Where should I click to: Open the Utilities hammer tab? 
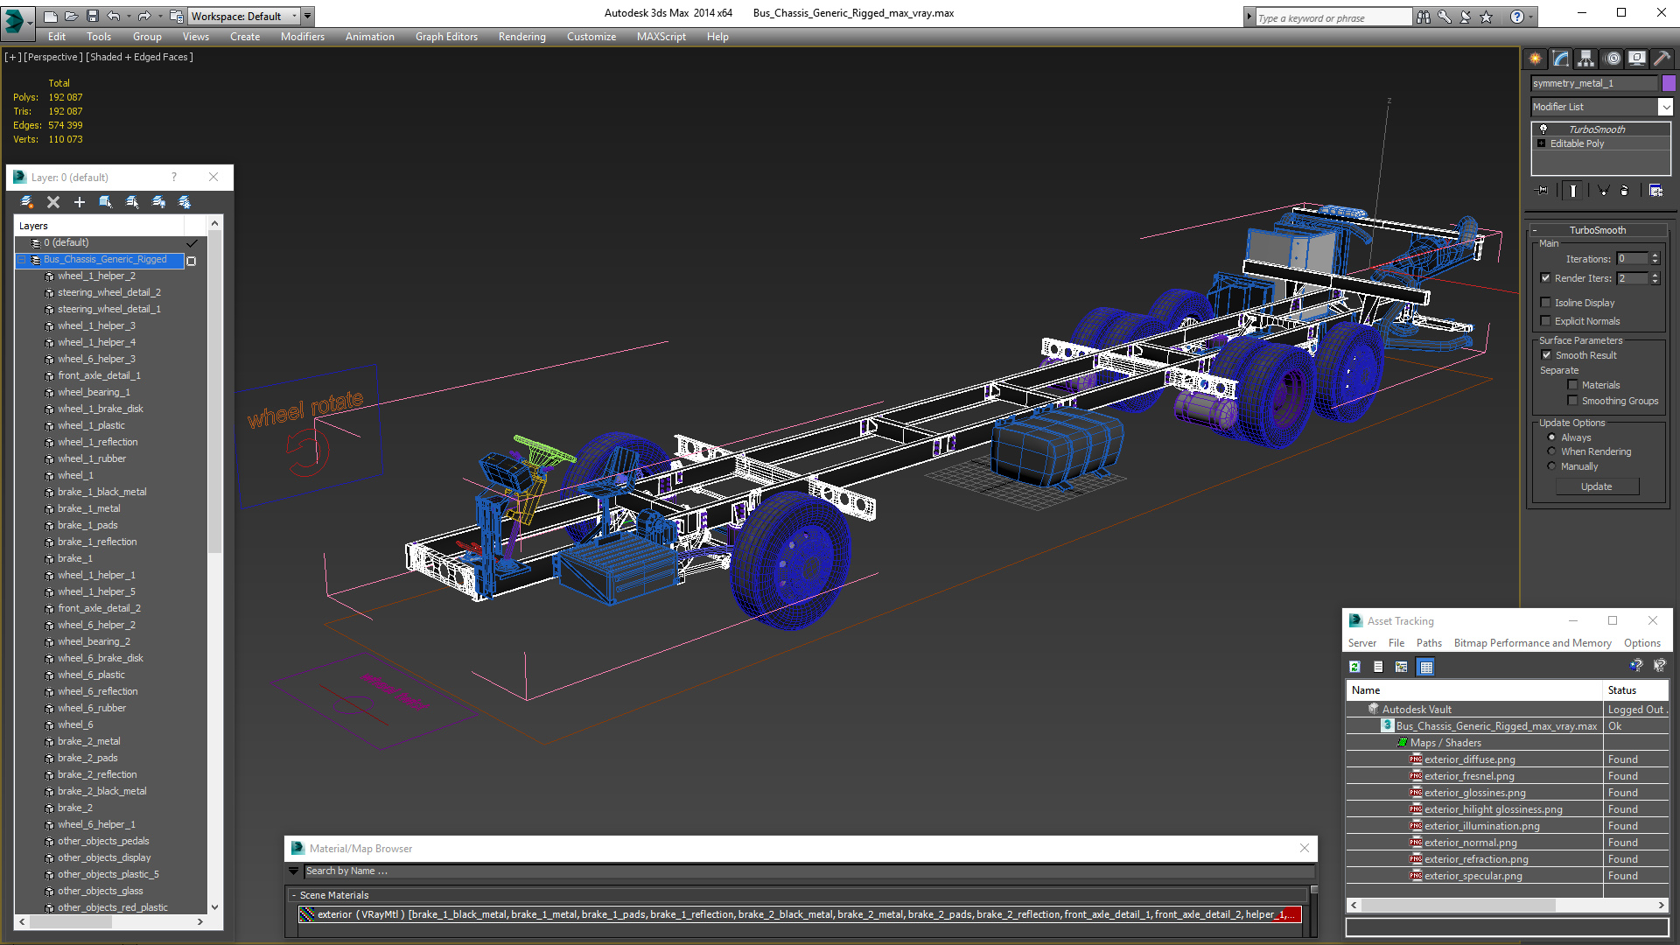1662,59
